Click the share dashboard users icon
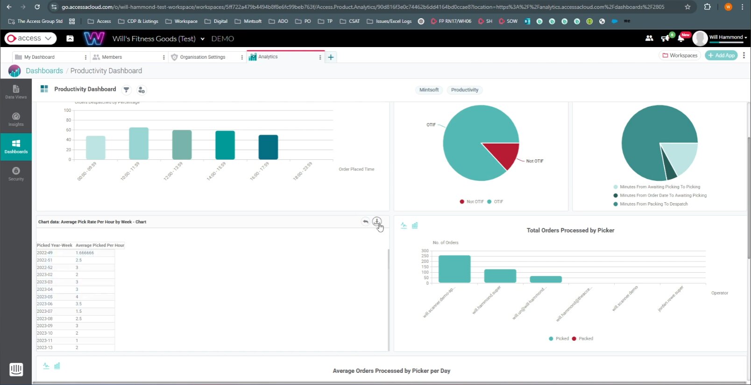The height and width of the screenshot is (385, 751). pos(142,89)
